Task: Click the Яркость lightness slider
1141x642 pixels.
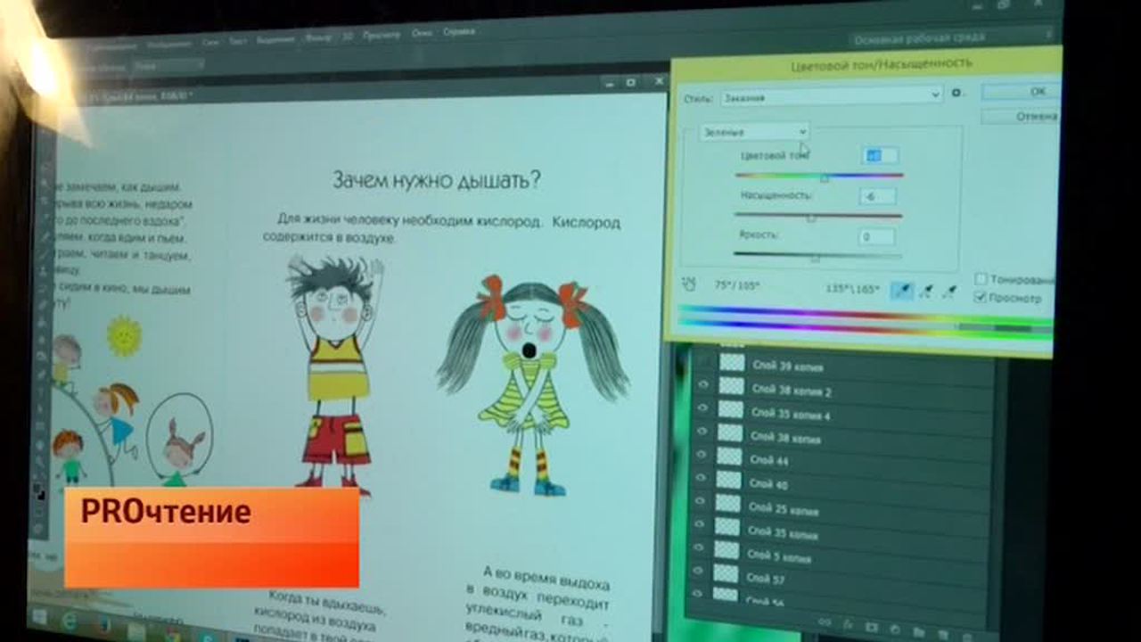Action: tap(817, 256)
